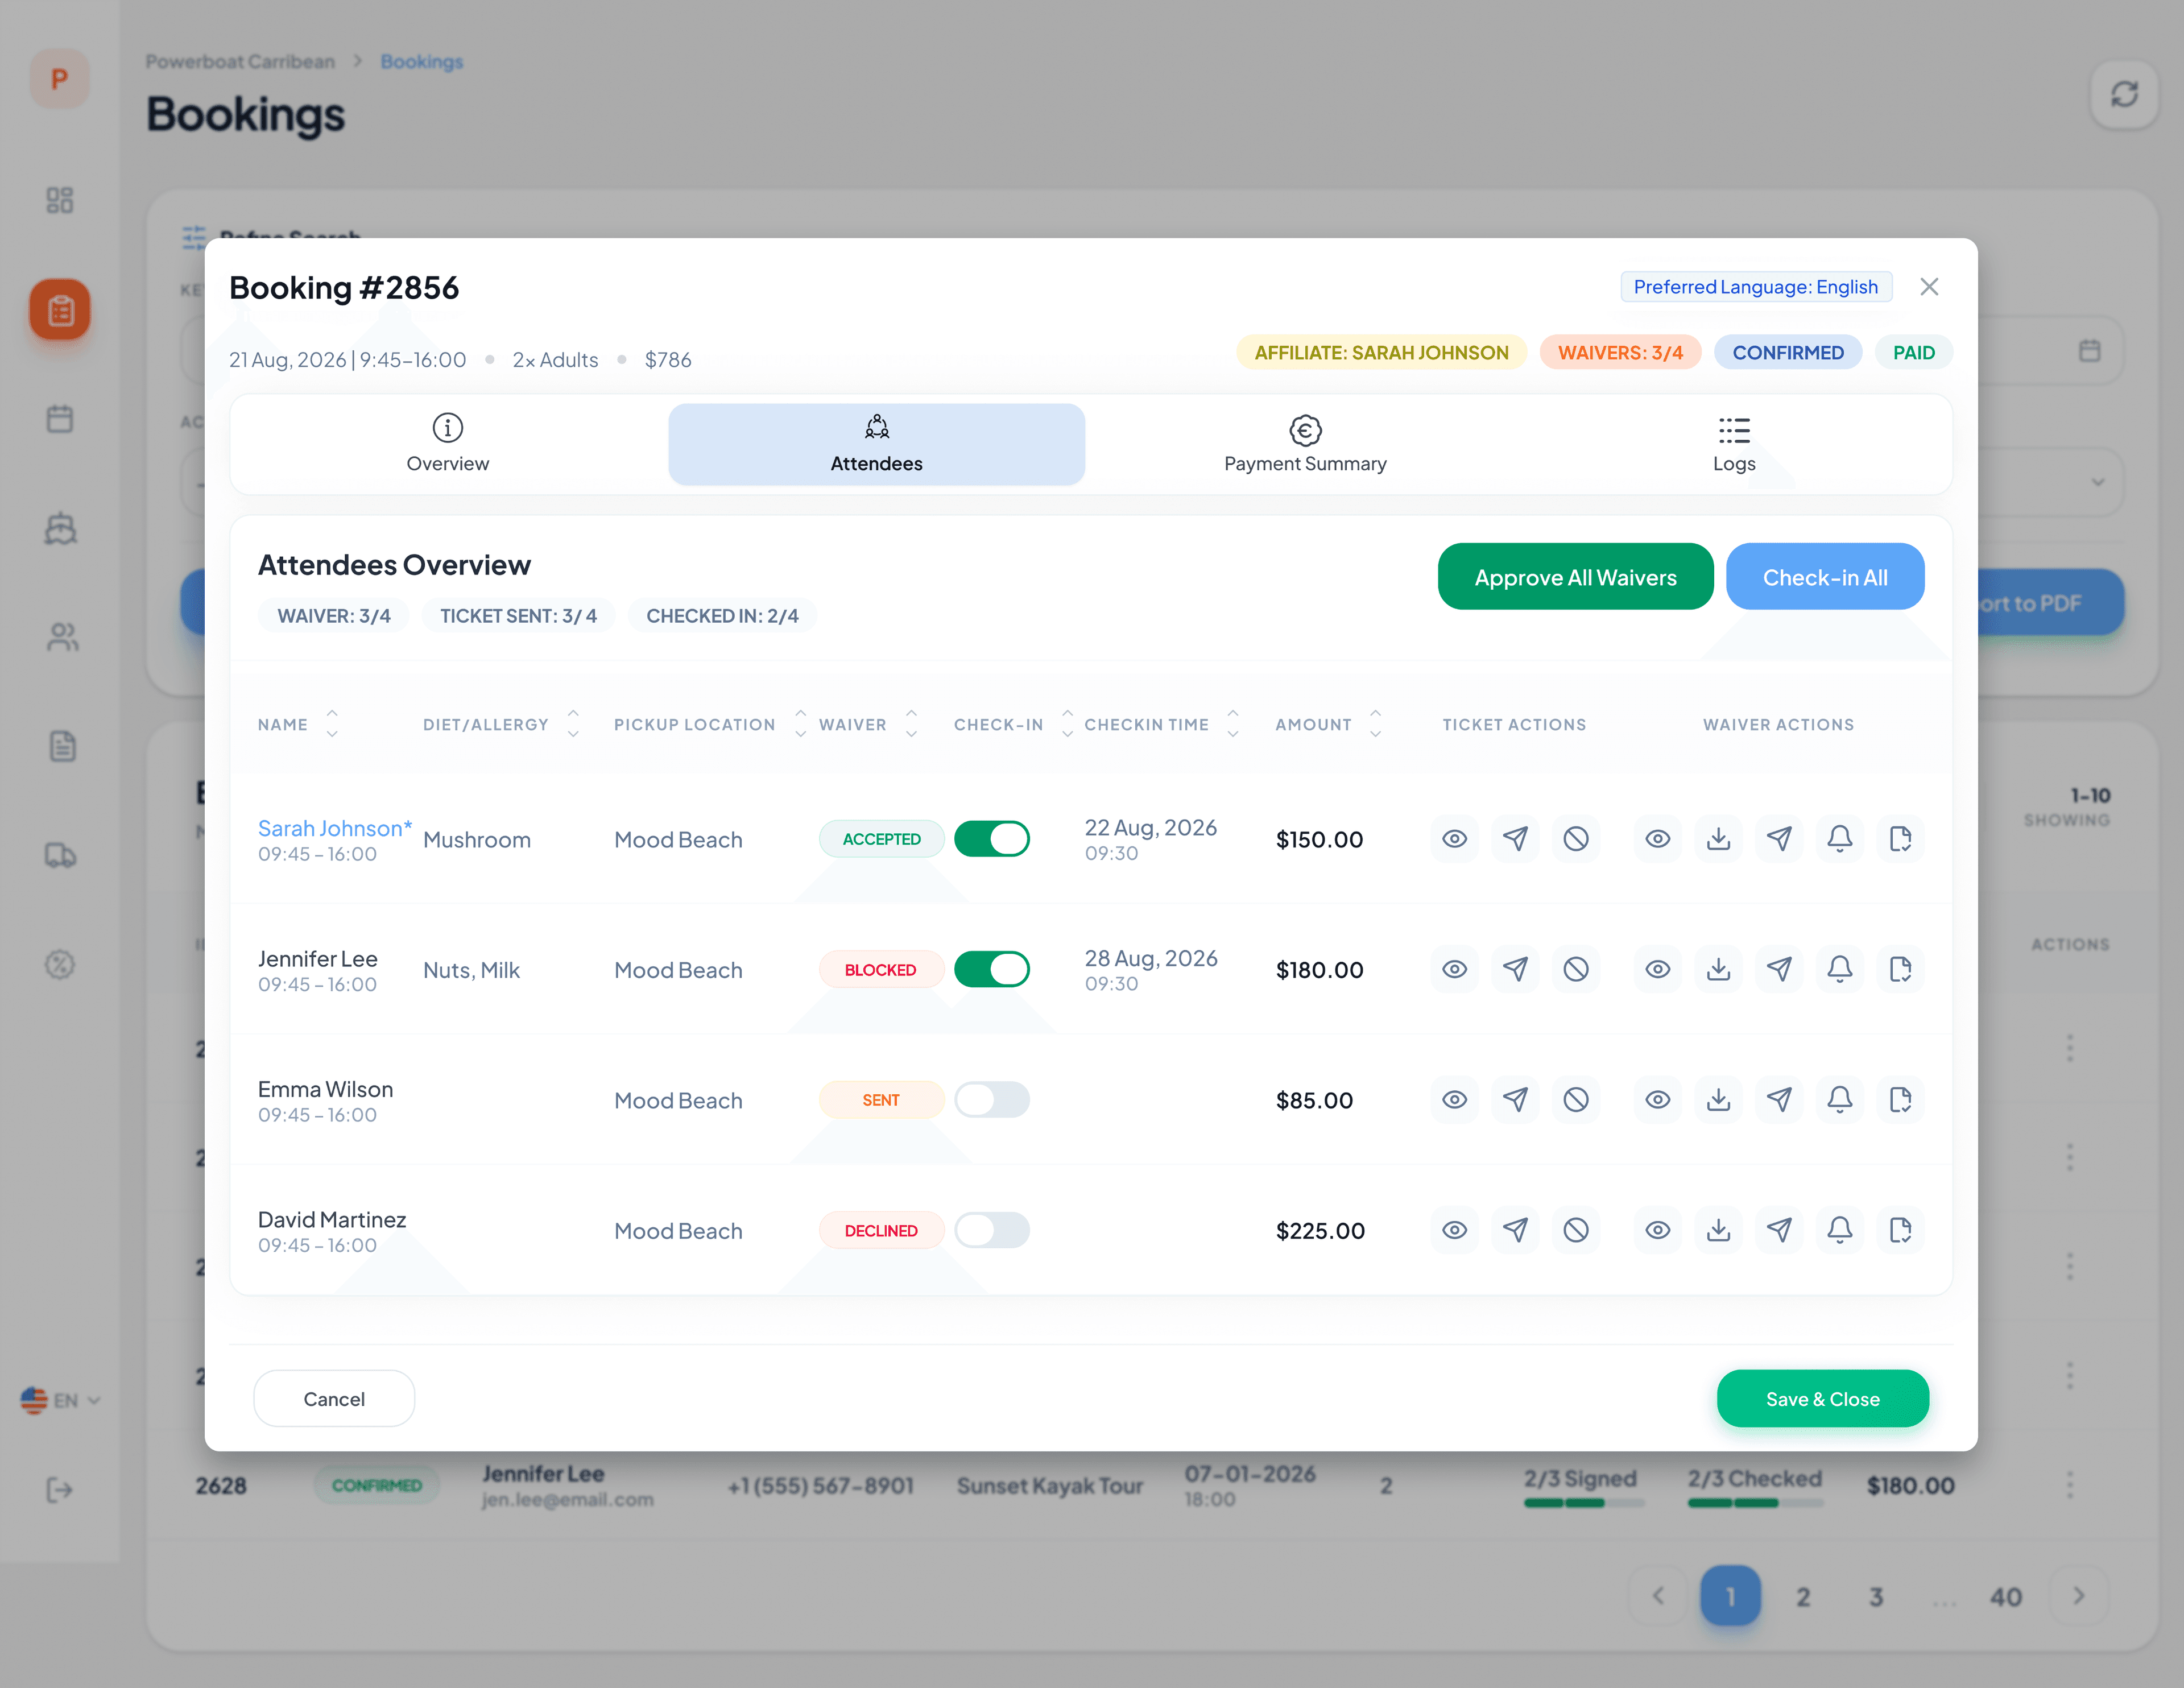Open the EN language selector dropdown
The height and width of the screenshot is (1688, 2184).
coord(60,1400)
